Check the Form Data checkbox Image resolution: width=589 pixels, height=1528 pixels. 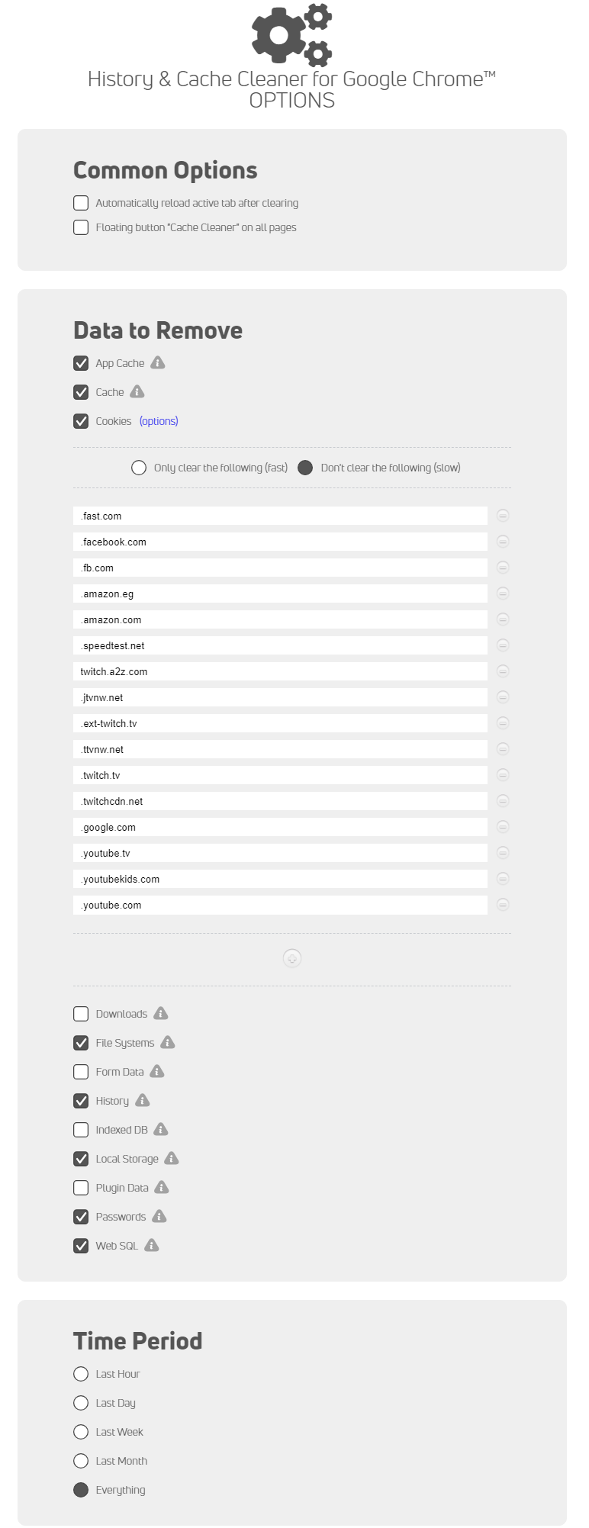(81, 1072)
